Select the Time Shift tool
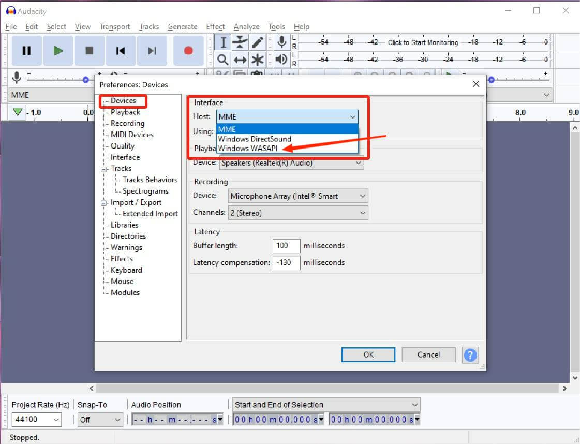This screenshot has height=444, width=580. [x=240, y=59]
